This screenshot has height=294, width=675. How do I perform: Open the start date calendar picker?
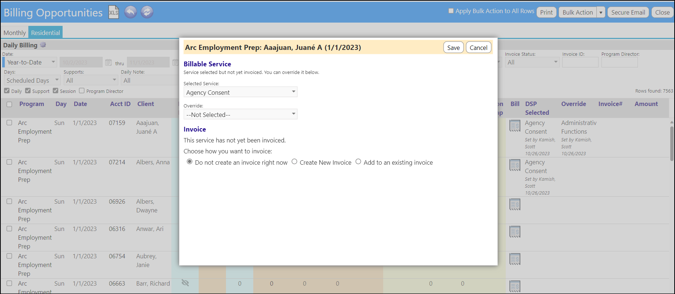[108, 63]
